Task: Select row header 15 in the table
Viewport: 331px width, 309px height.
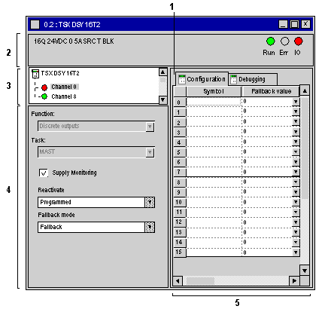Action: point(180,252)
